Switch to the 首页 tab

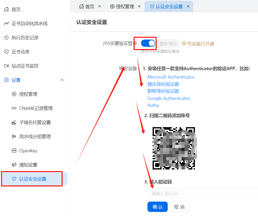(87, 6)
